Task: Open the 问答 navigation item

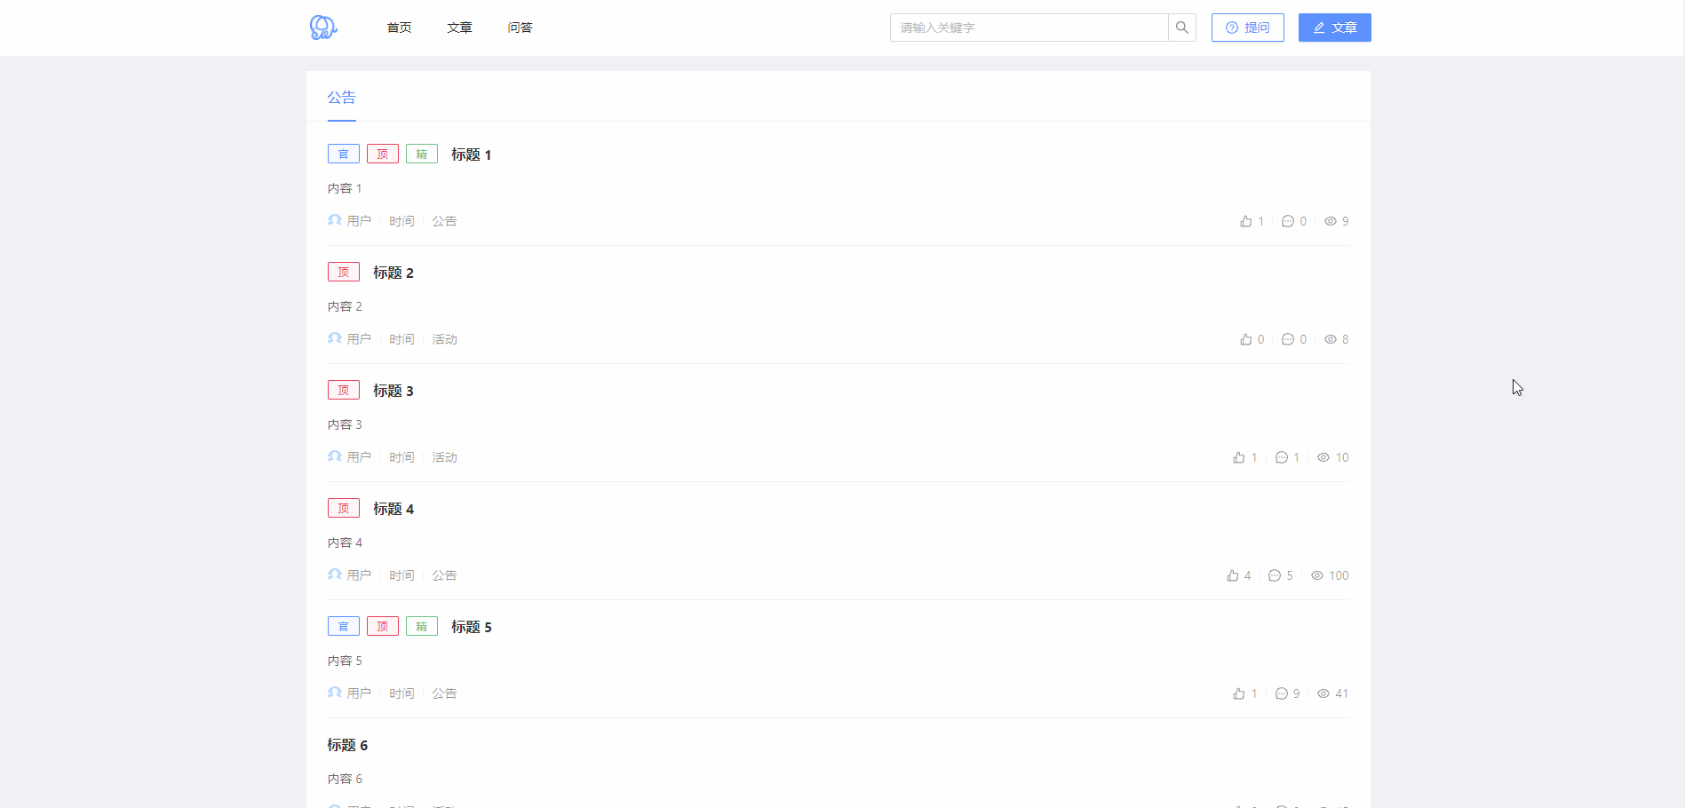Action: coord(521,28)
